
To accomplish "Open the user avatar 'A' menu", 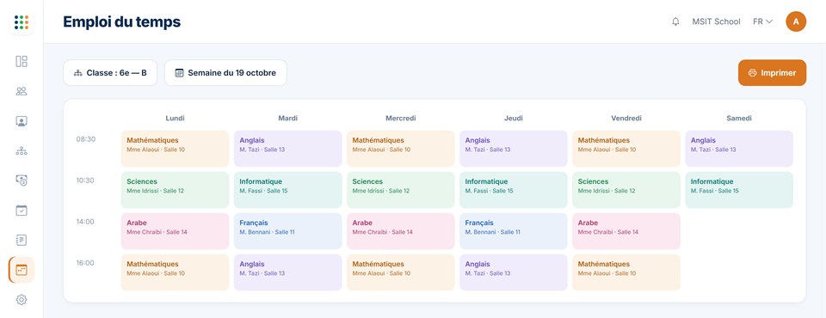I will pos(796,21).
